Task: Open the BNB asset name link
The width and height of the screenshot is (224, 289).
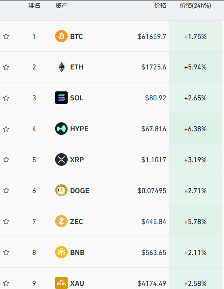Action: click(78, 252)
